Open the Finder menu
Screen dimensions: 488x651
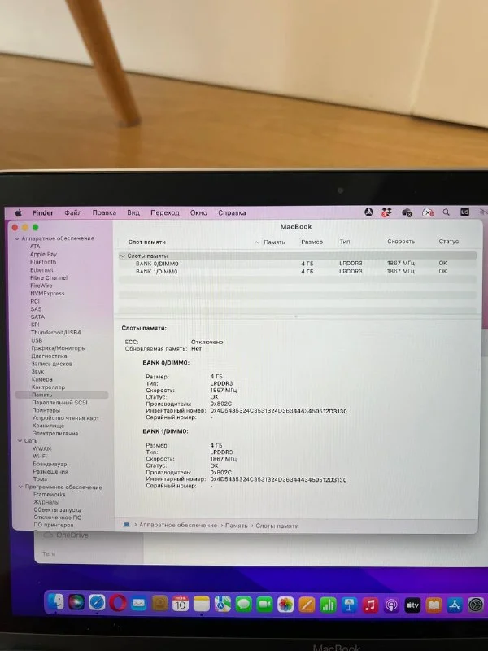43,212
